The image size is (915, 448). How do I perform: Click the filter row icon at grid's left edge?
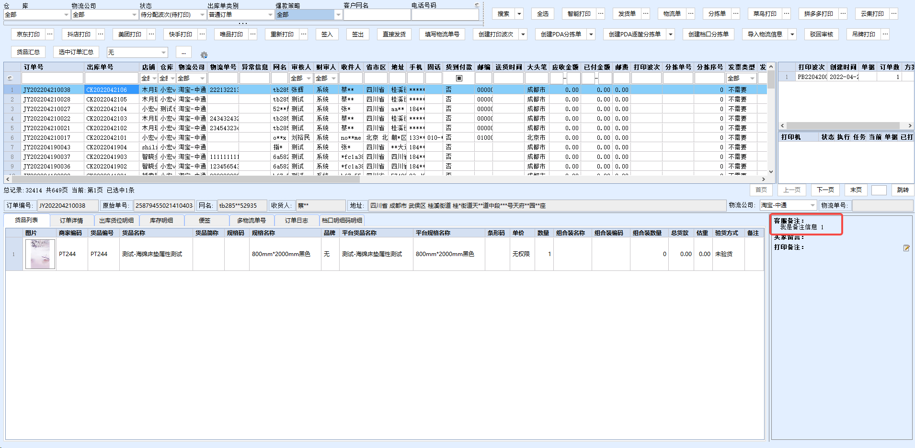pyautogui.click(x=10, y=78)
